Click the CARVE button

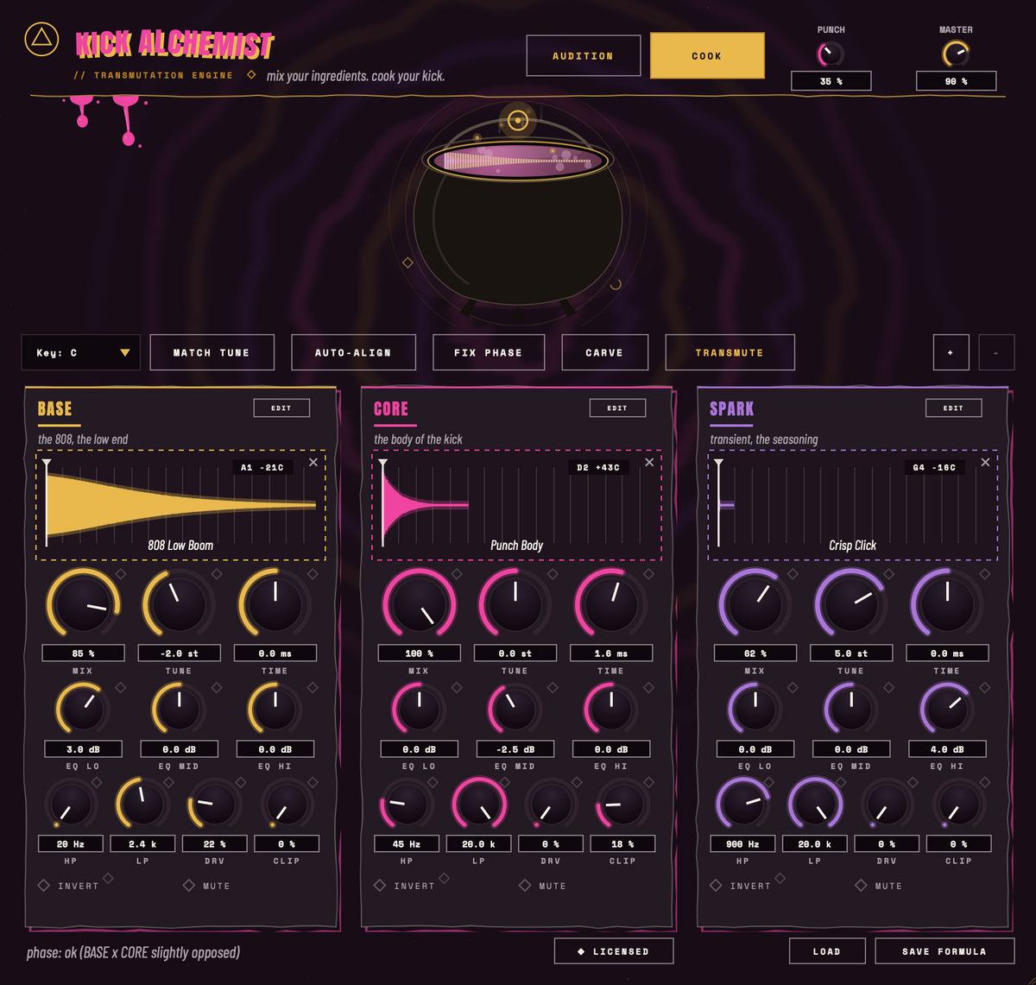pos(604,352)
